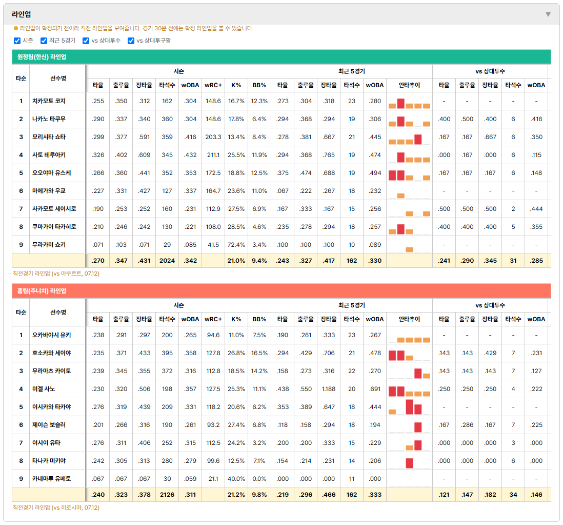Toggle the 최근 5경기 checkbox

click(x=44, y=41)
